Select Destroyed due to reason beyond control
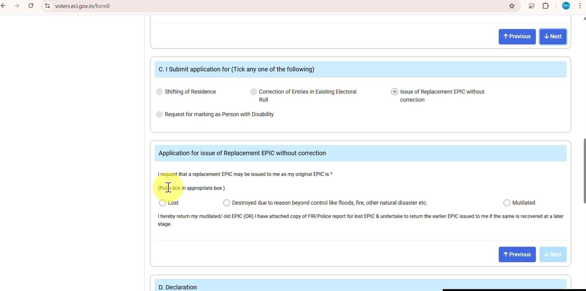 point(227,203)
